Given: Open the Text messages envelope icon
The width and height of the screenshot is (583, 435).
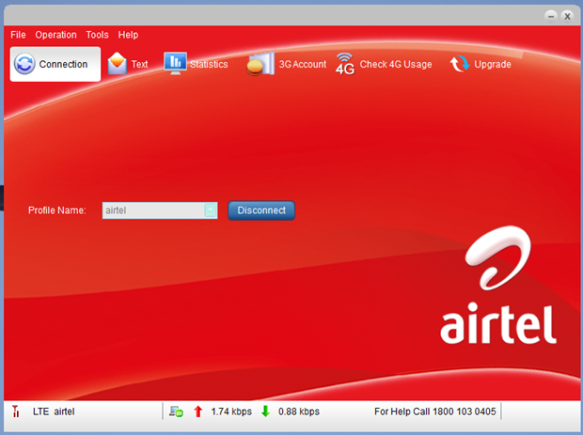Looking at the screenshot, I should pos(117,64).
